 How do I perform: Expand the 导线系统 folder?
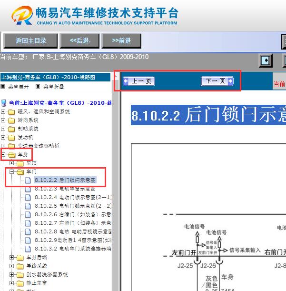(11, 266)
